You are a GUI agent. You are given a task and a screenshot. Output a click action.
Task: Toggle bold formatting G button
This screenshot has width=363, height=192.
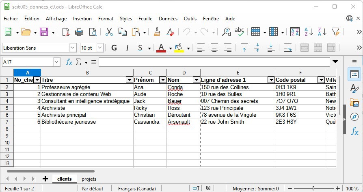coord(114,48)
